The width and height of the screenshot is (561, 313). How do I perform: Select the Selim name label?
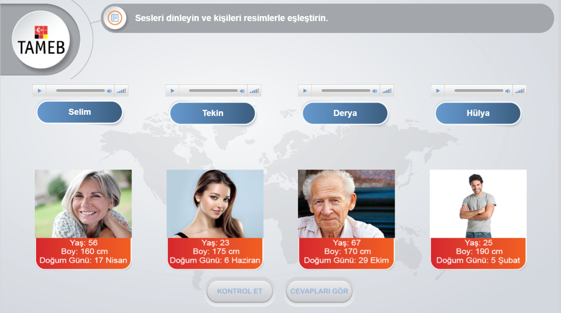click(80, 112)
